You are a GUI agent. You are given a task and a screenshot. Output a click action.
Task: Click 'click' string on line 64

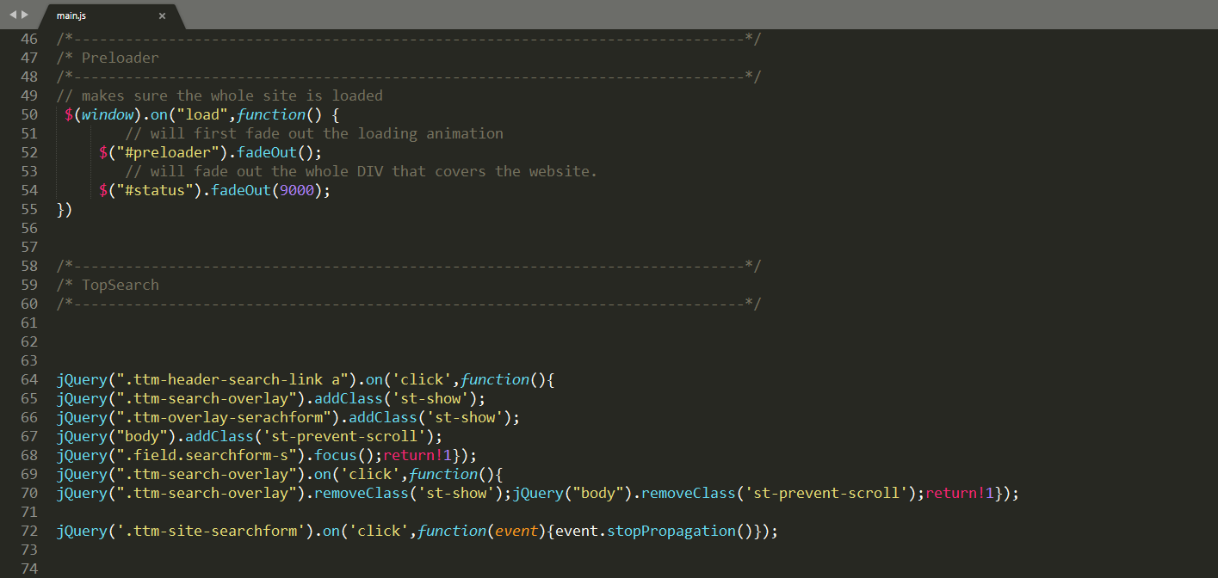pos(422,379)
